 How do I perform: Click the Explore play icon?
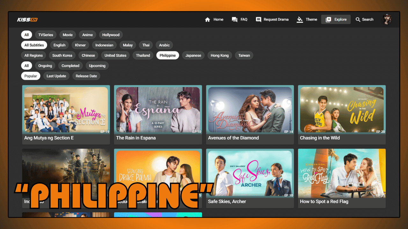click(328, 20)
